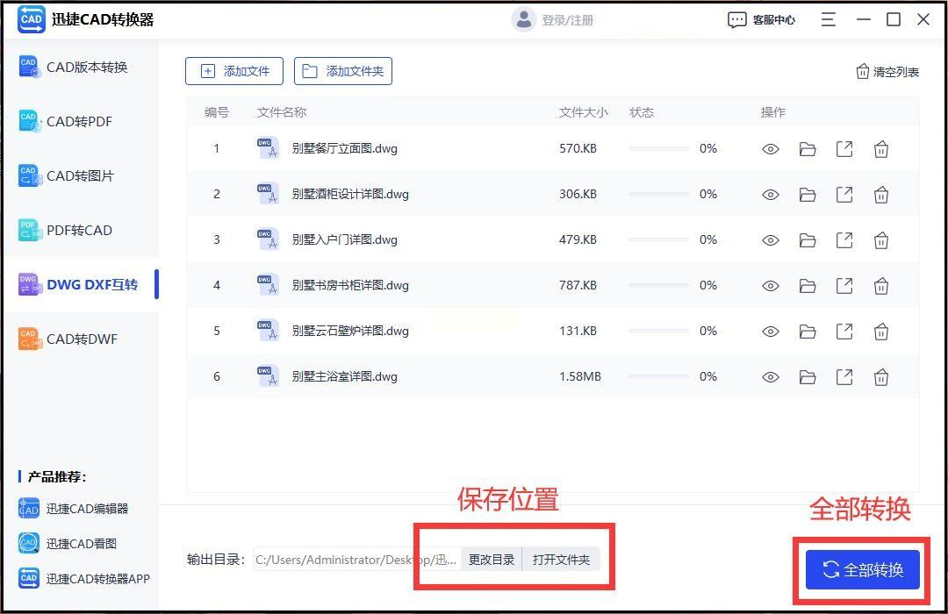Preview 别墅入户门详图.dwg with its eye icon

tap(771, 240)
